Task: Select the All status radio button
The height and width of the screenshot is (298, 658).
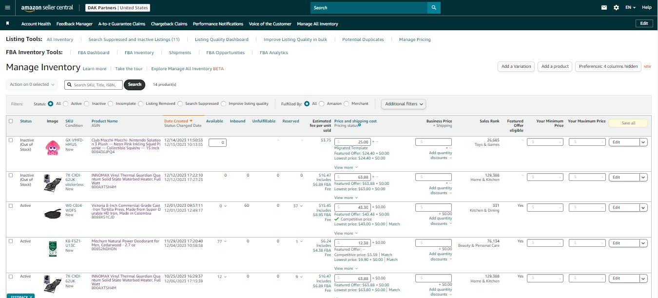Action: tap(51, 103)
